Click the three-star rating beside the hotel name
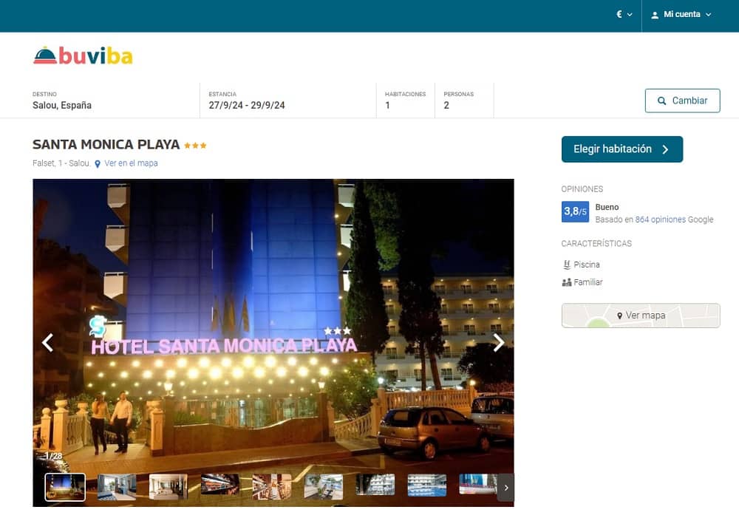739x518 pixels. tap(195, 145)
